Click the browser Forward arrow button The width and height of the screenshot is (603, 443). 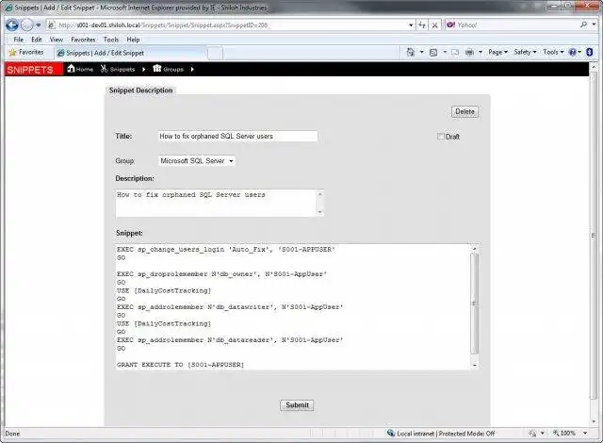pyautogui.click(x=27, y=25)
